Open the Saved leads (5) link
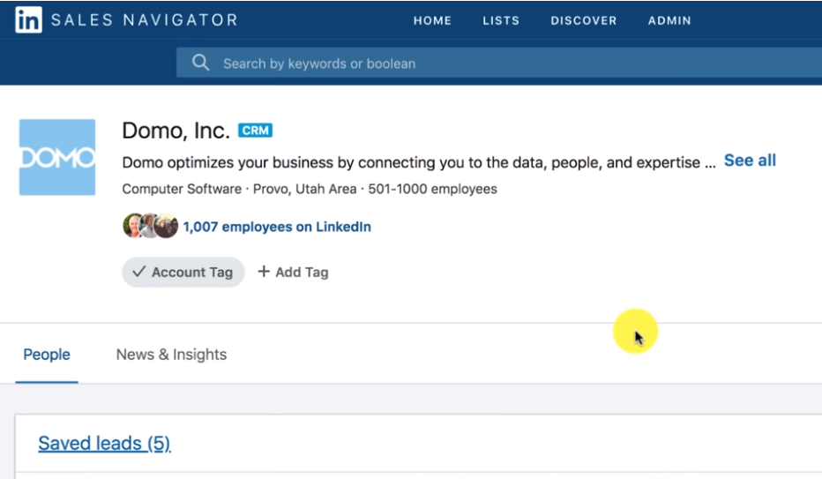This screenshot has height=479, width=822. pos(104,444)
